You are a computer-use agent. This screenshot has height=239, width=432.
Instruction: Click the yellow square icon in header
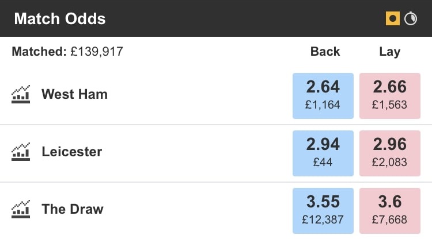click(x=393, y=18)
